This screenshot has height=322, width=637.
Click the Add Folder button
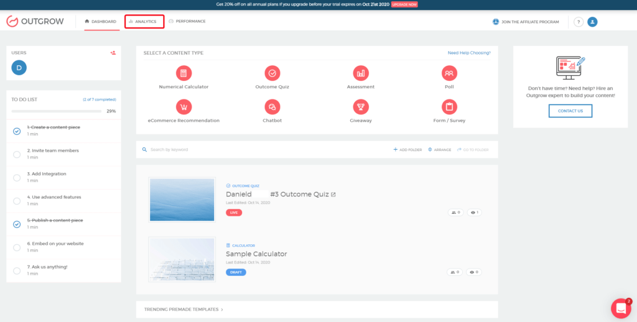click(x=407, y=150)
